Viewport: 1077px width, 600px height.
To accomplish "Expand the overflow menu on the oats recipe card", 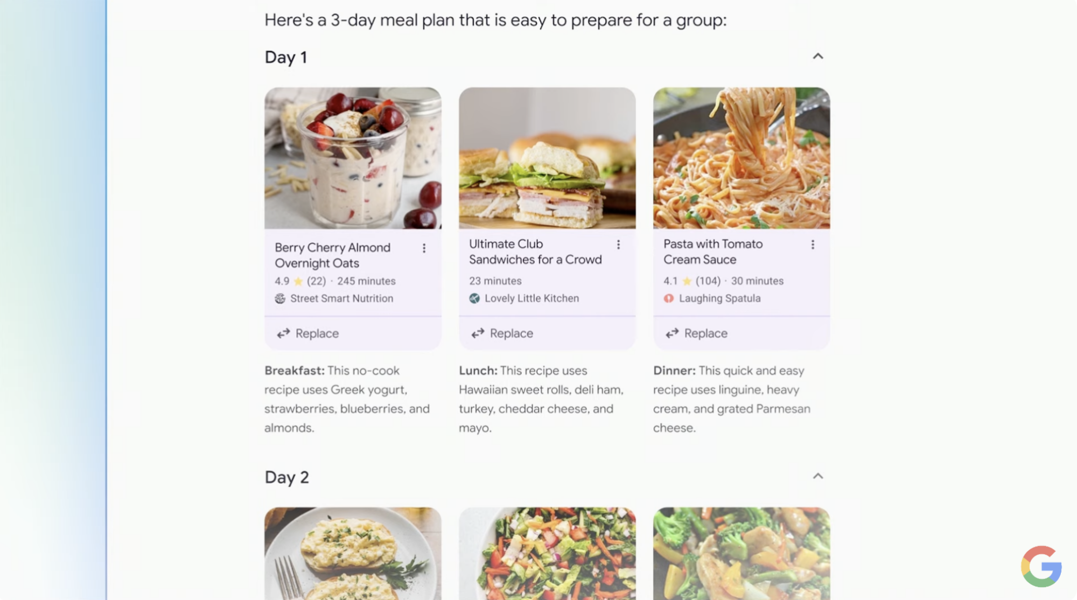I will 424,248.
